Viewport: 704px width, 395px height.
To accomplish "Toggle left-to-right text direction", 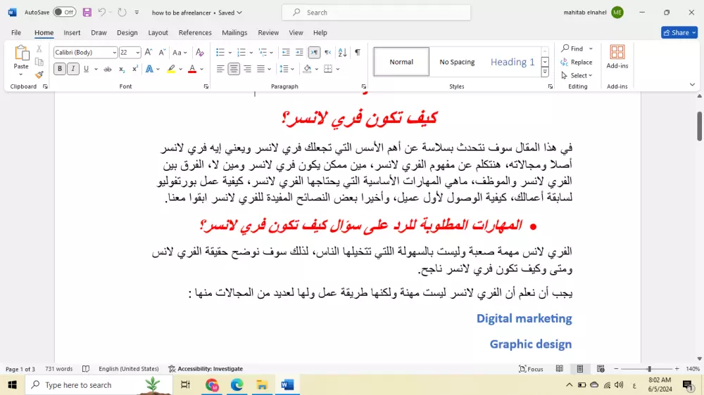I will coord(314,53).
